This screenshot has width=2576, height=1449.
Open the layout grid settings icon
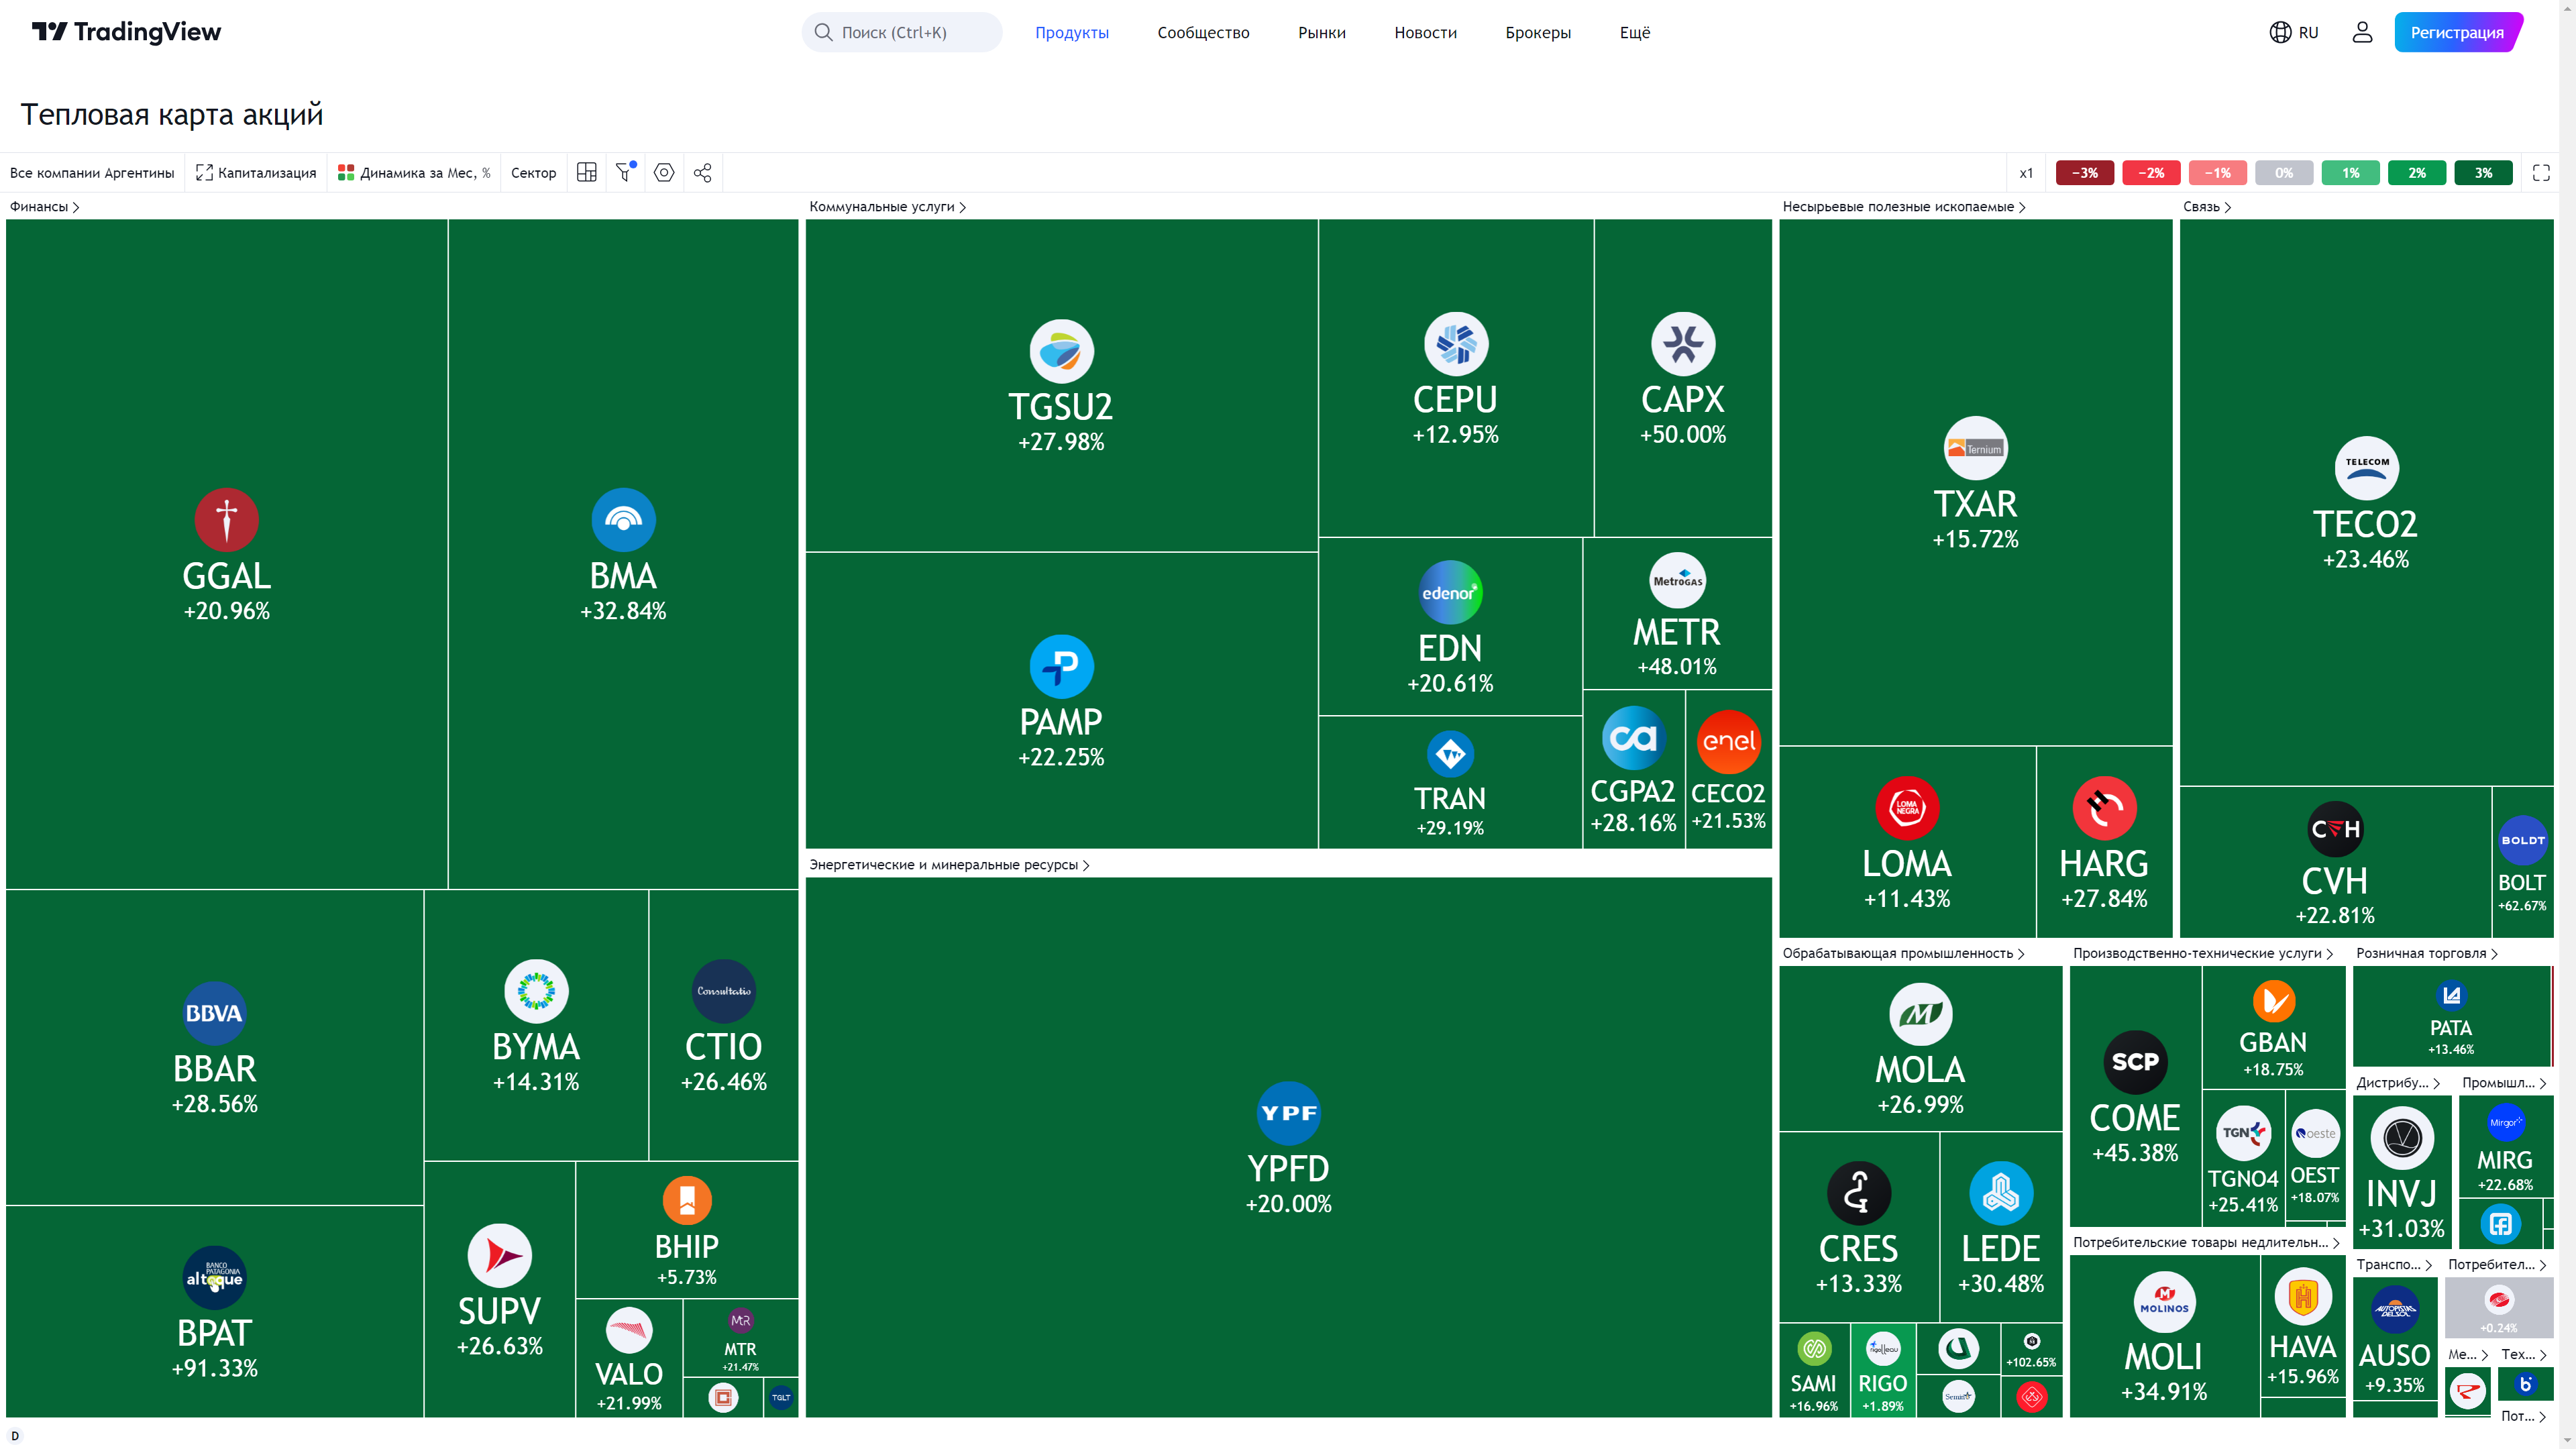tap(587, 173)
